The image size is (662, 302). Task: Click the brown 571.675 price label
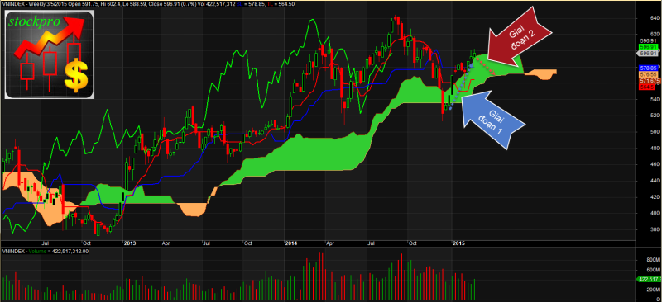tap(650, 80)
